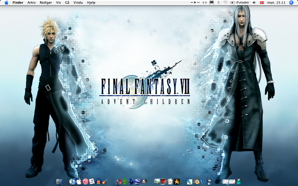Toggle the Bluetooth status menu

[x=219, y=3]
